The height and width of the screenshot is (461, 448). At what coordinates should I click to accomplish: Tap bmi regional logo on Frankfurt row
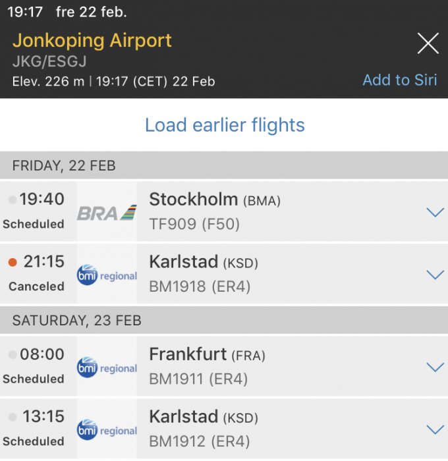point(107,367)
